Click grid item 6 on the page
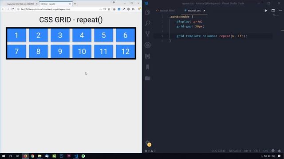284x159 pixels. tap(125, 35)
